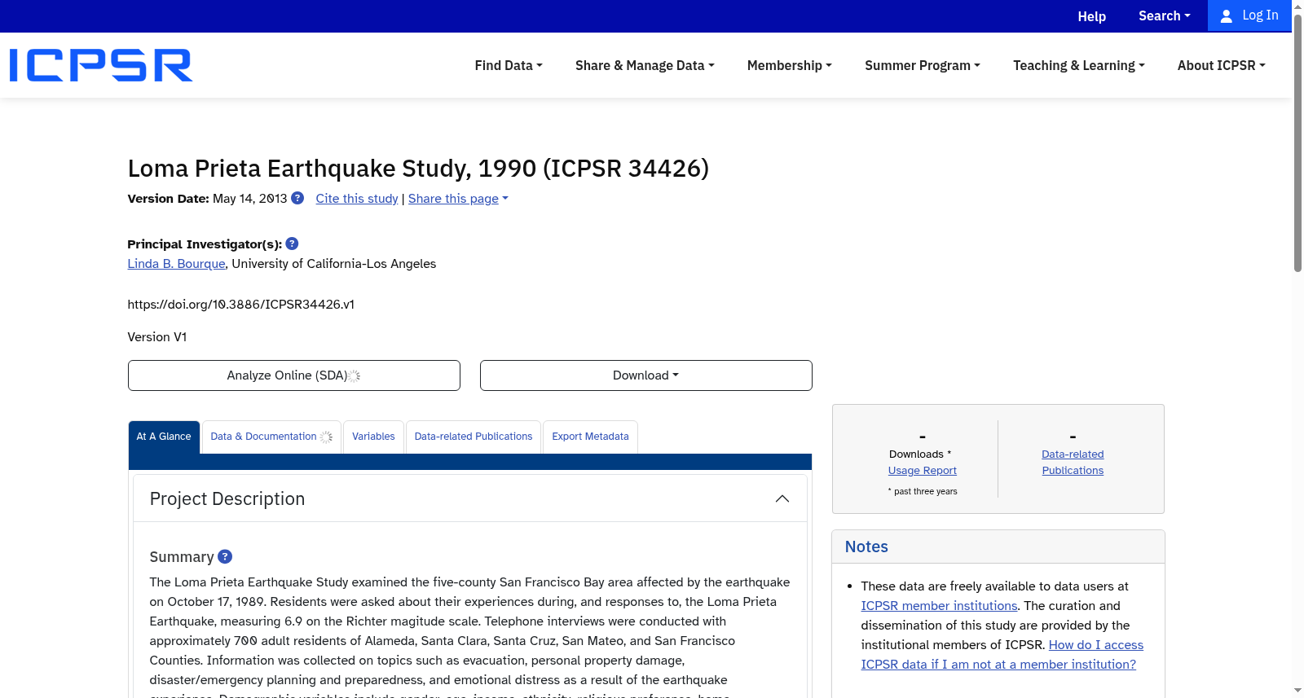Switch to the Variables tab

(x=373, y=437)
